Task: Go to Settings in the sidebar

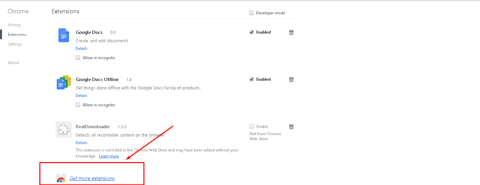Action: (x=15, y=44)
